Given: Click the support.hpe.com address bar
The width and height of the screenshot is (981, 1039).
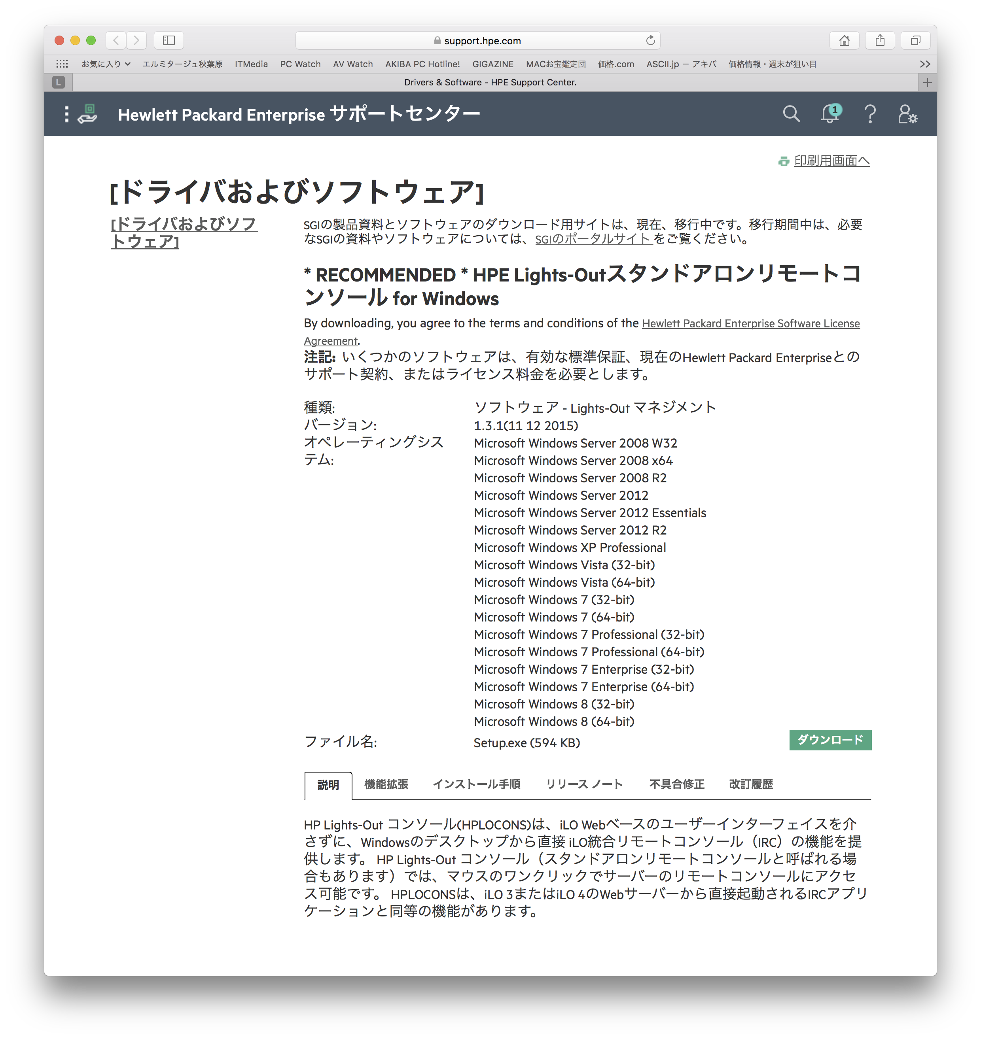Looking at the screenshot, I should coord(477,40).
